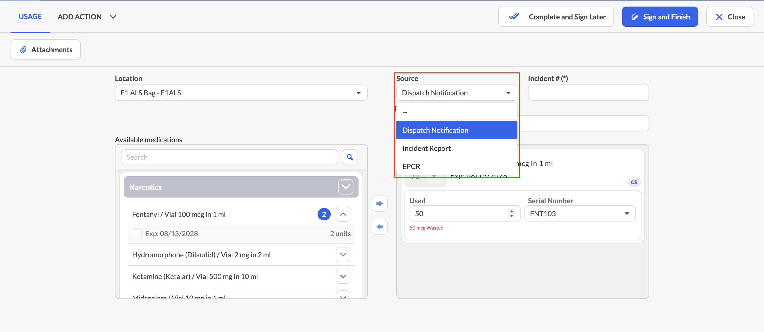764x332 pixels.
Task: Open Attachments button
Action: tap(46, 49)
